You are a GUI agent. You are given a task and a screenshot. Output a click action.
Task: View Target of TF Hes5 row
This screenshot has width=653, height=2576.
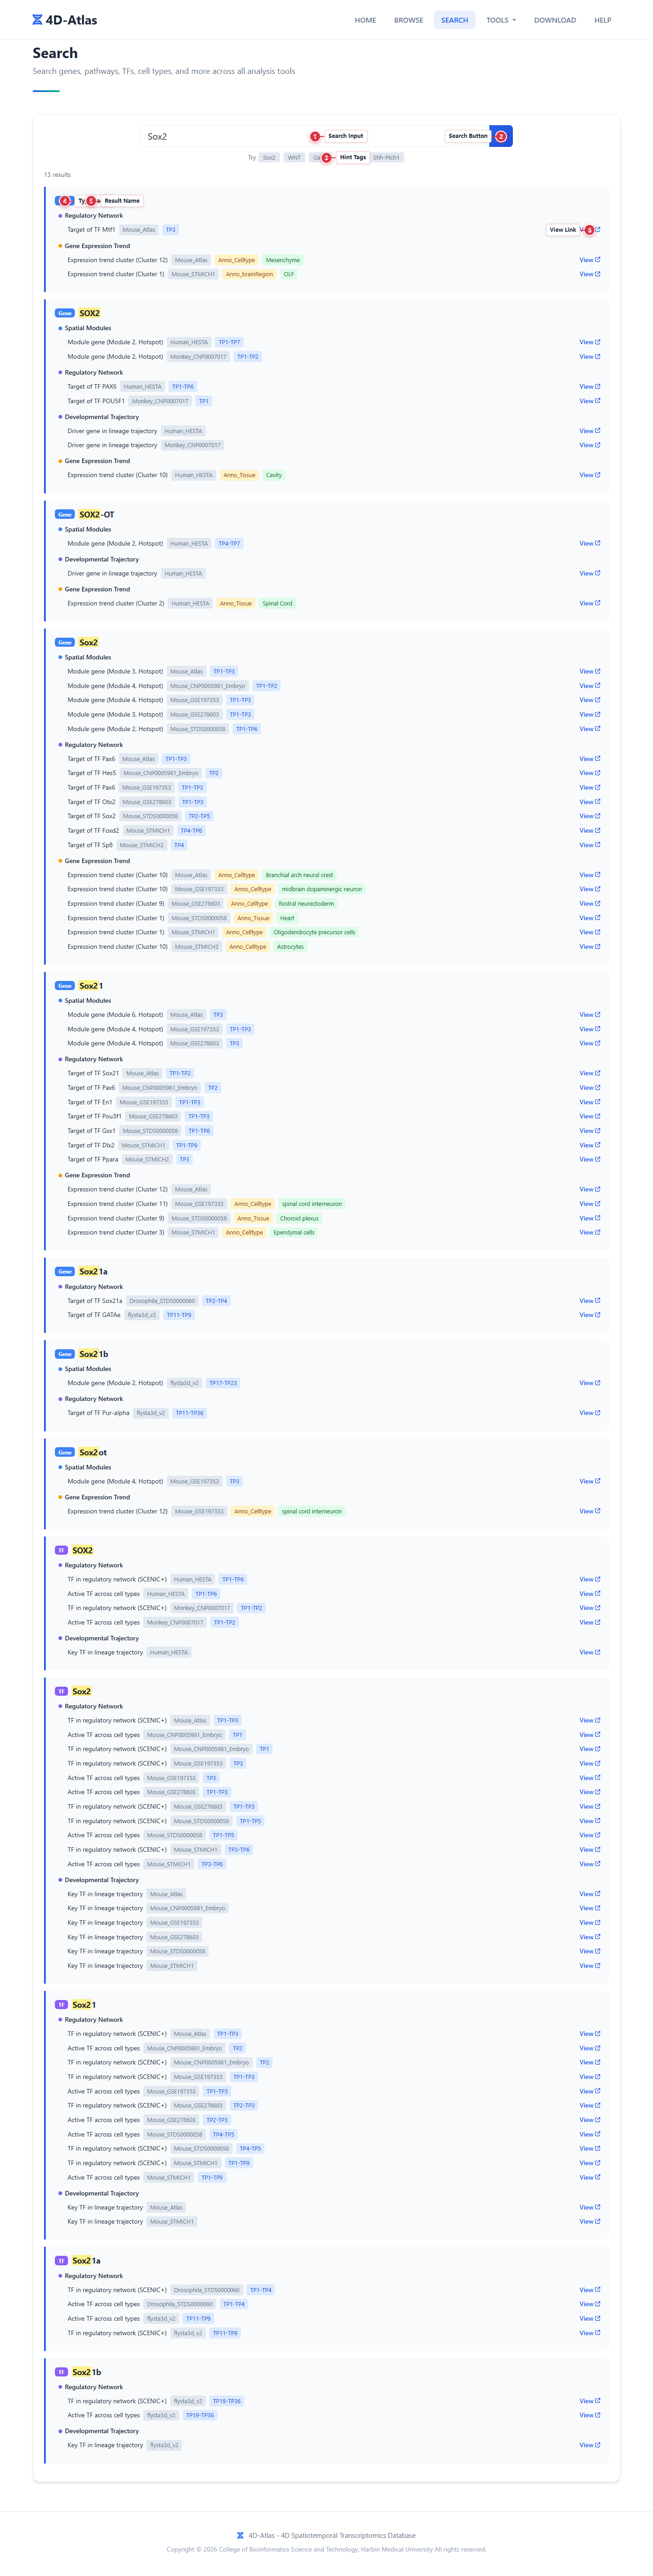click(x=589, y=773)
